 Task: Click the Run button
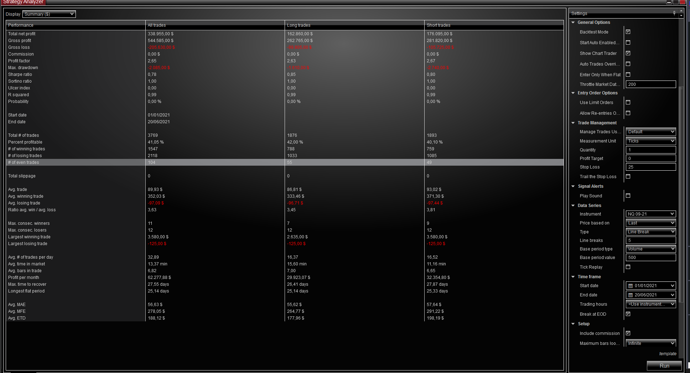[664, 366]
